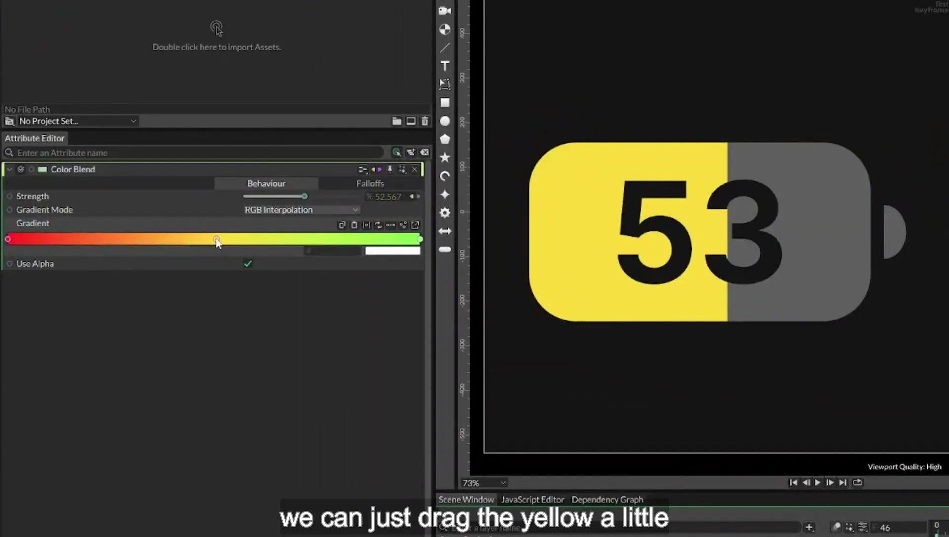Click the trash icon in Assets panel

click(x=425, y=121)
